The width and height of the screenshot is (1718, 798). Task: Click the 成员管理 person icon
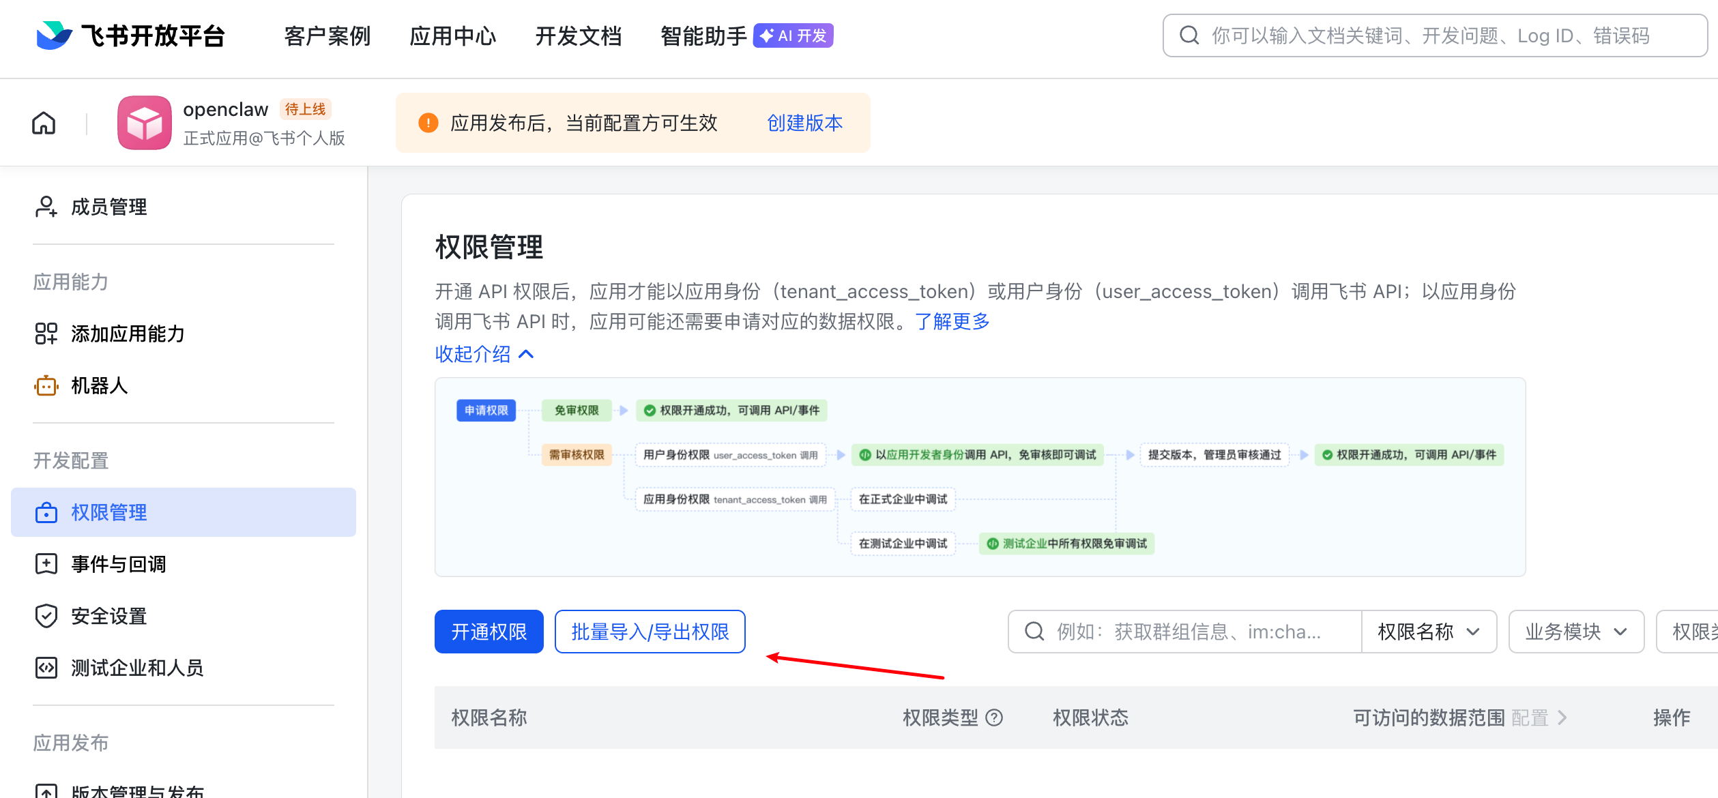pyautogui.click(x=46, y=207)
